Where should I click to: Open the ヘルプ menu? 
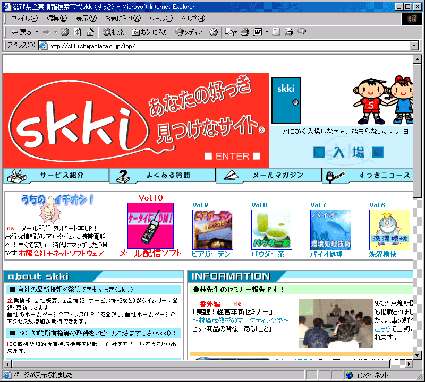(x=193, y=19)
